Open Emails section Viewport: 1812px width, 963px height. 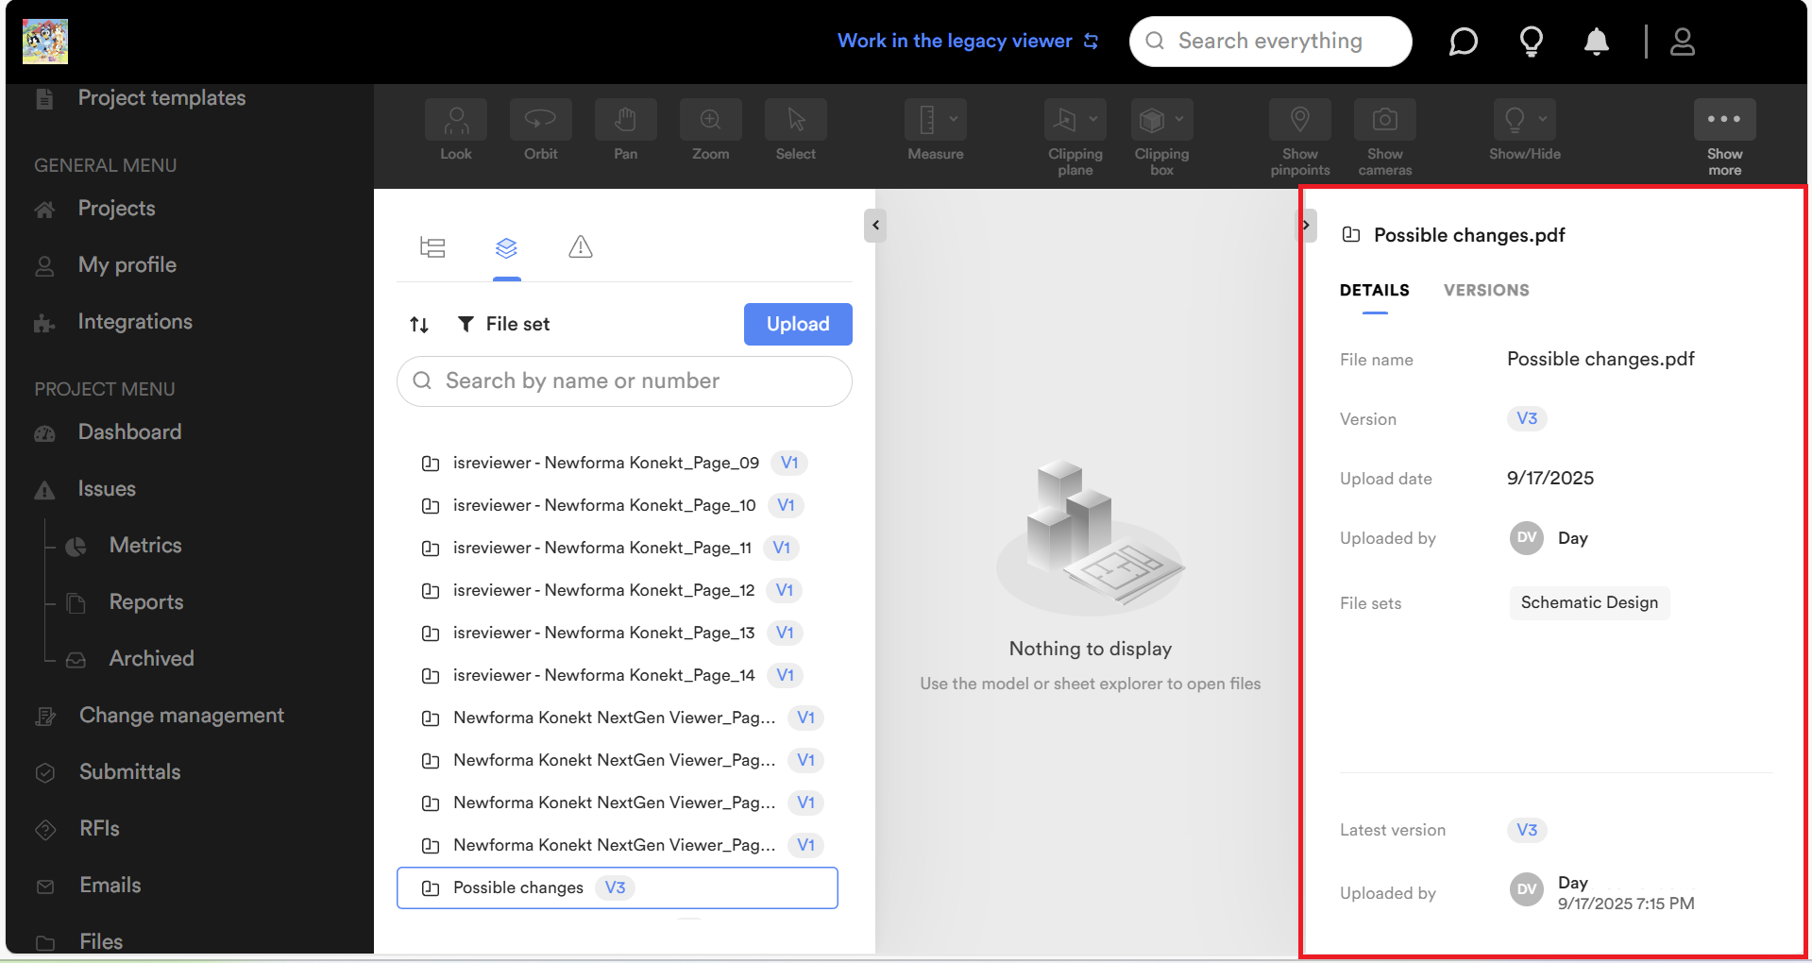tap(110, 886)
